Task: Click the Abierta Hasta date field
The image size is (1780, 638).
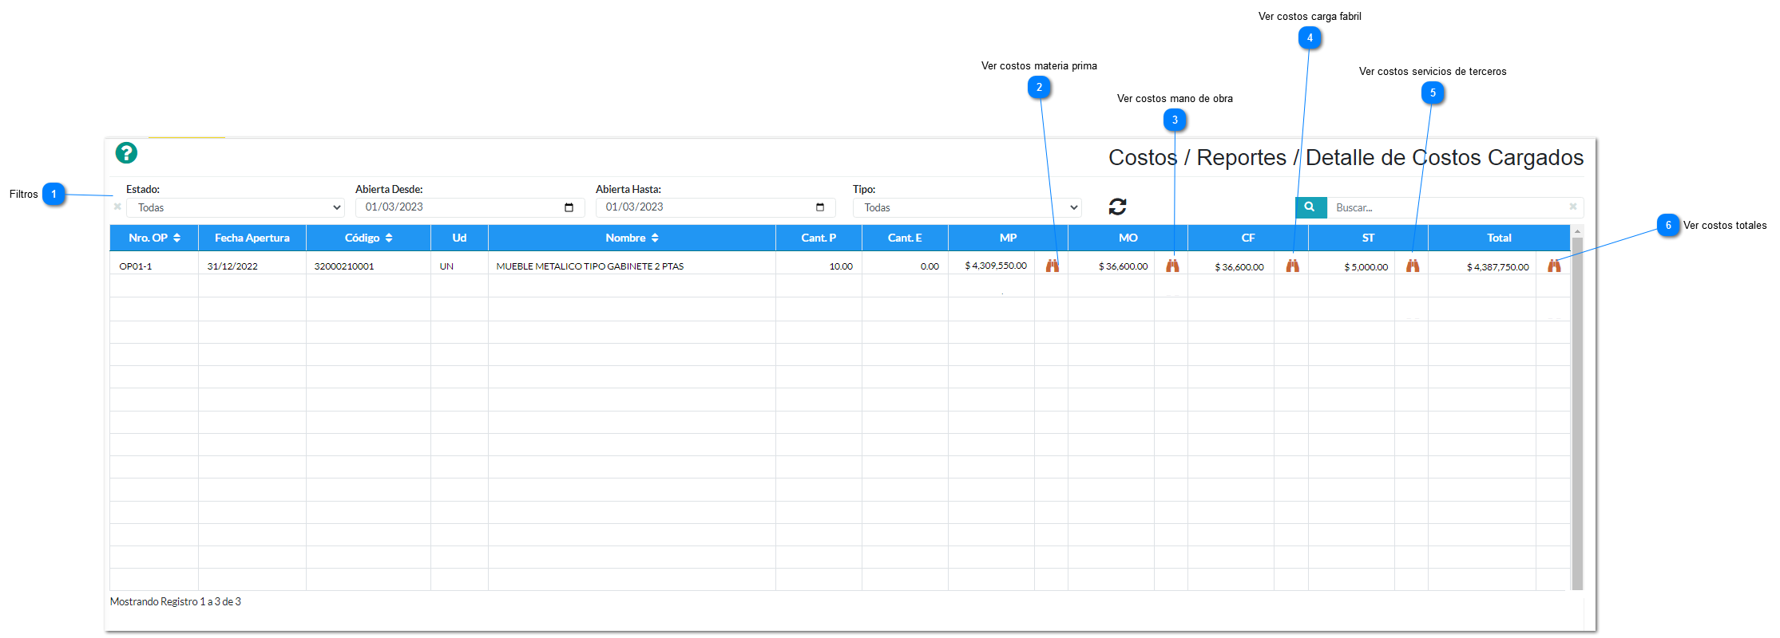Action: click(x=716, y=207)
